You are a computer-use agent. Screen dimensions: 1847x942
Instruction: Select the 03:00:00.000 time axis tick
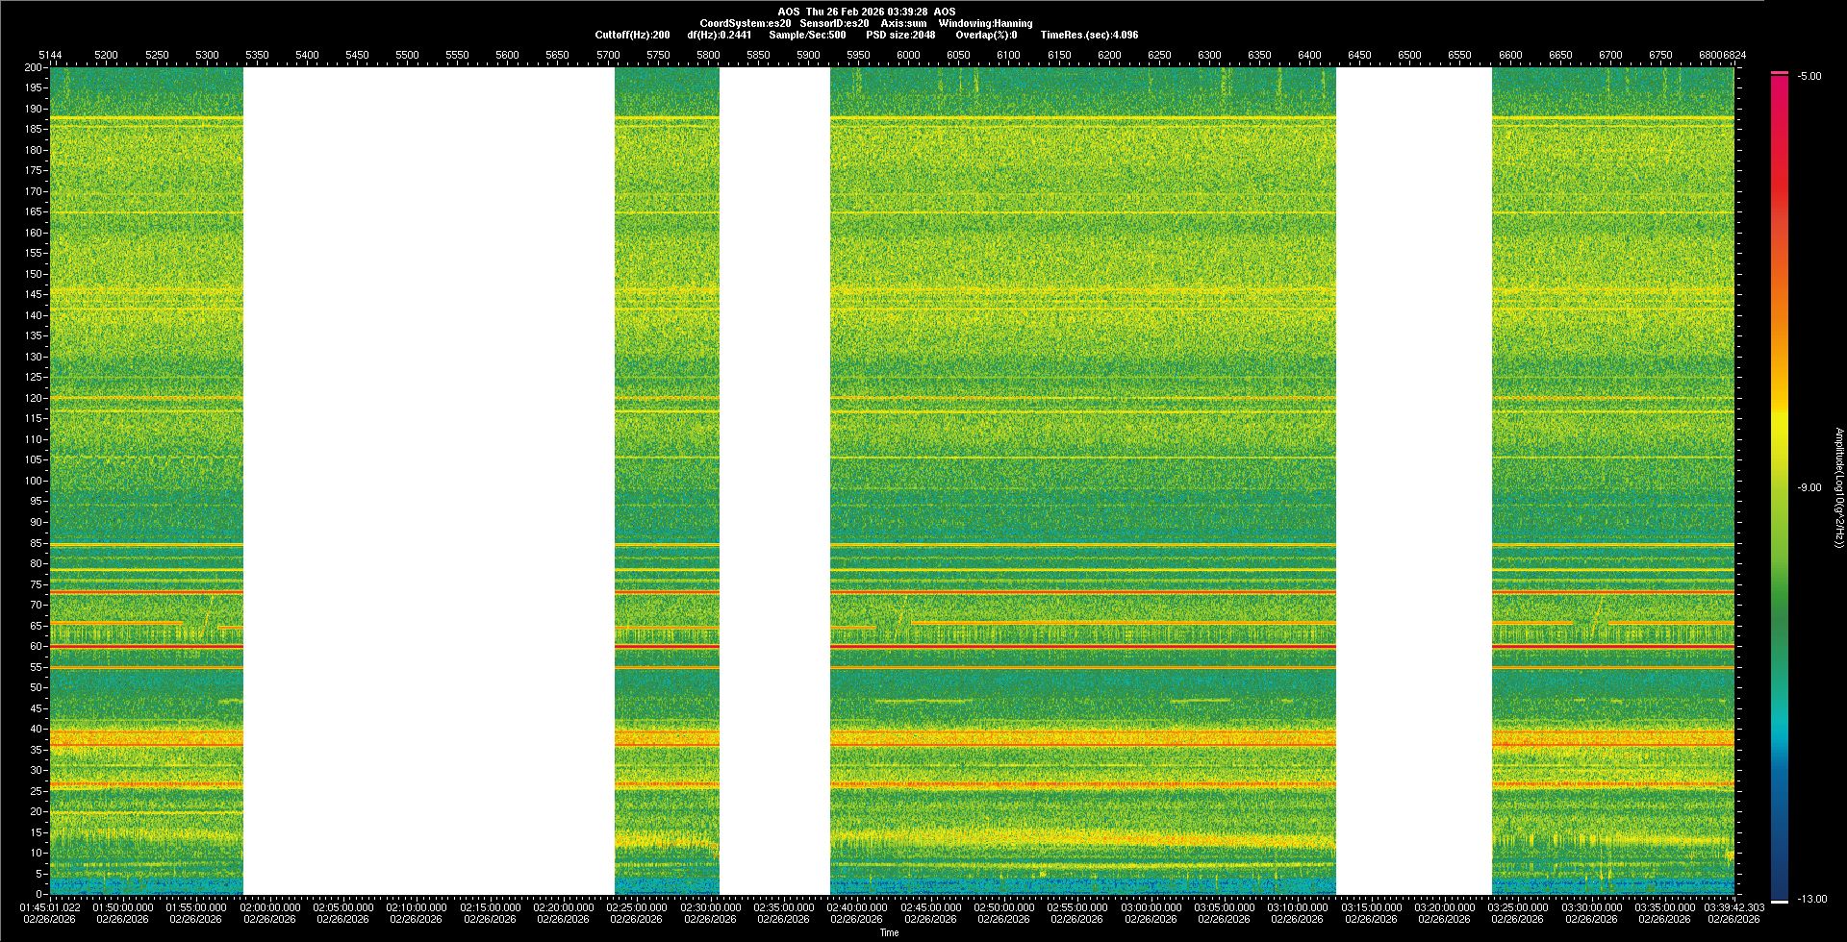[x=1151, y=907]
